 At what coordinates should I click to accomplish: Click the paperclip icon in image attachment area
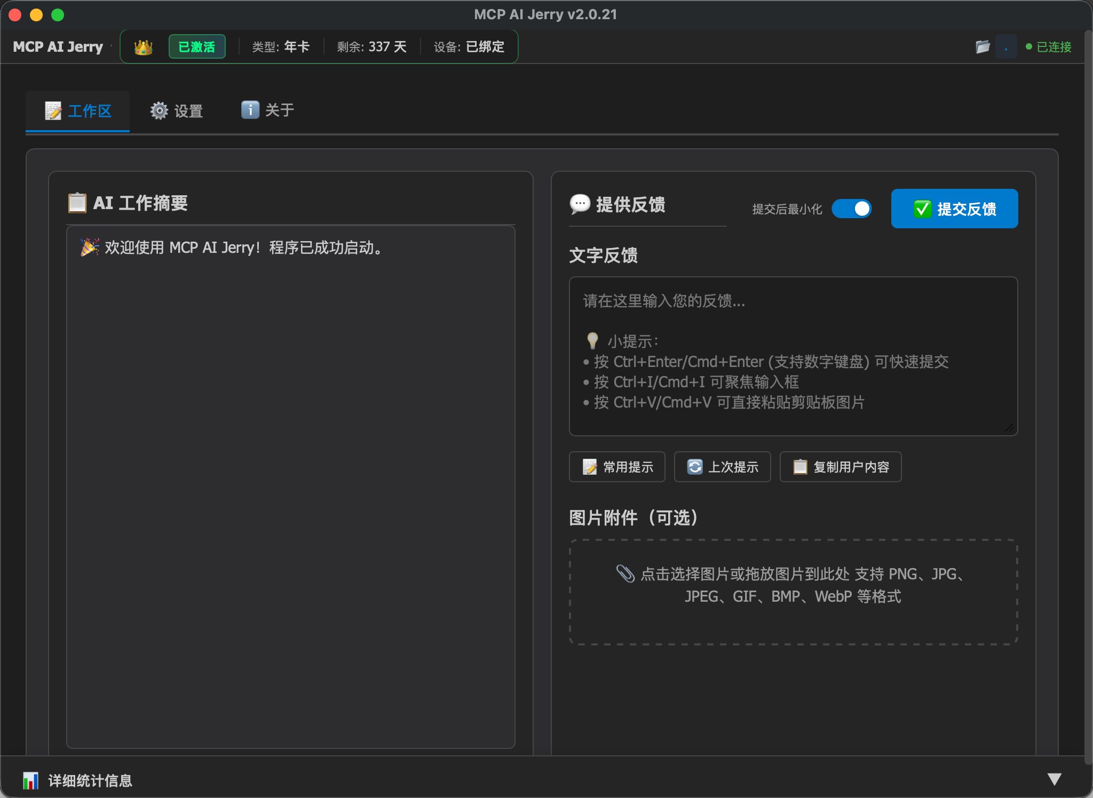(625, 574)
